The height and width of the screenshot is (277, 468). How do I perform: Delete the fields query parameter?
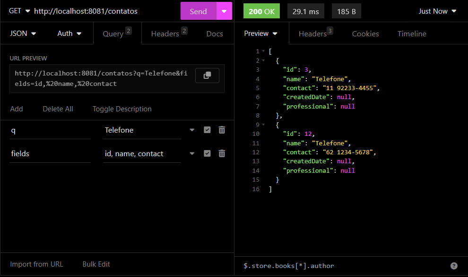coord(222,153)
